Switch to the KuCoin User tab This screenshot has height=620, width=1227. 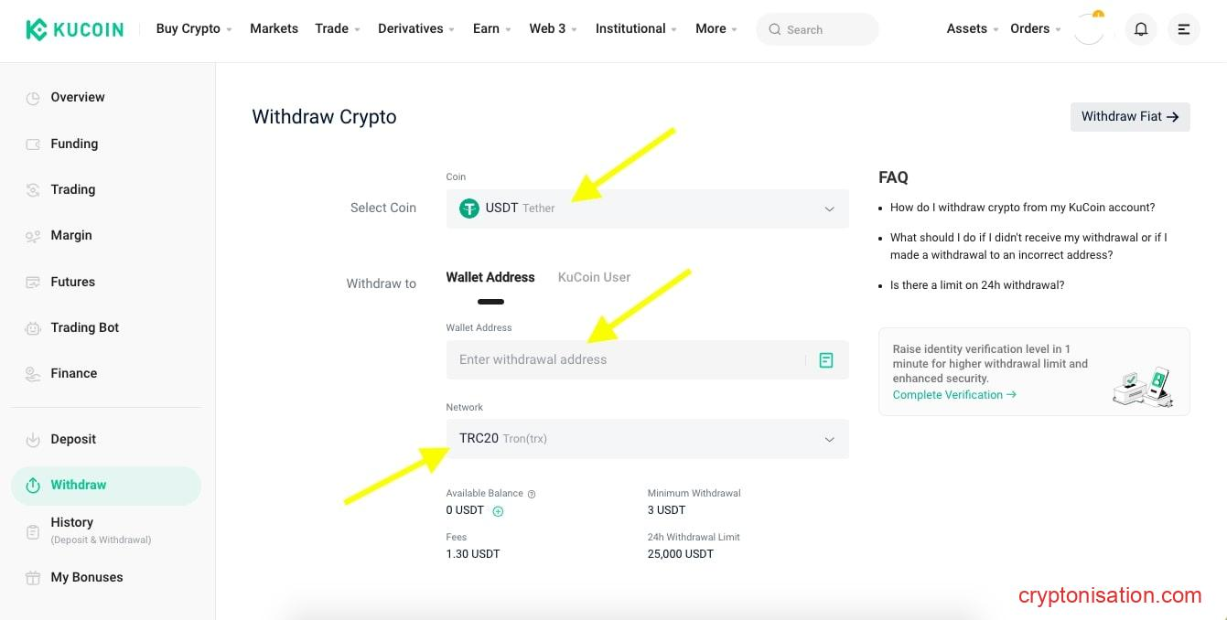point(594,277)
